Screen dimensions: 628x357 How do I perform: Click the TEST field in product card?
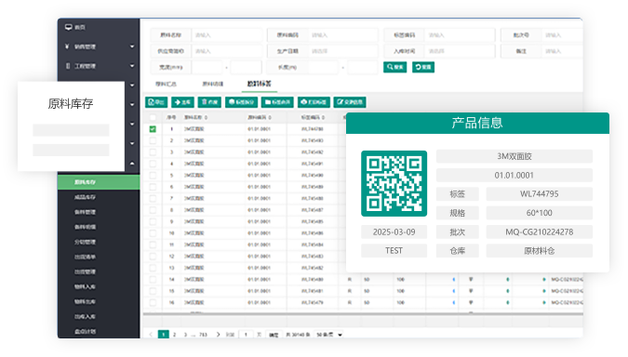(x=394, y=251)
